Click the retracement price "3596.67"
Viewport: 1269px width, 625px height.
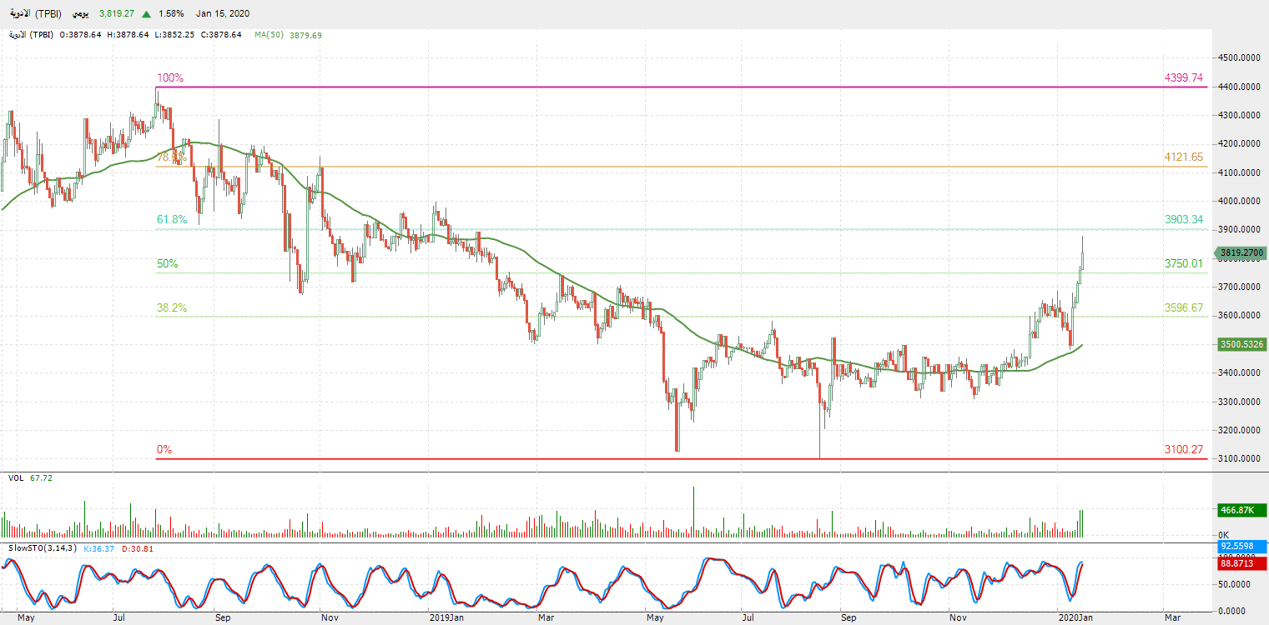point(1184,308)
